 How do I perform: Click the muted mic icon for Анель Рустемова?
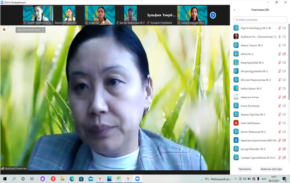279,106
